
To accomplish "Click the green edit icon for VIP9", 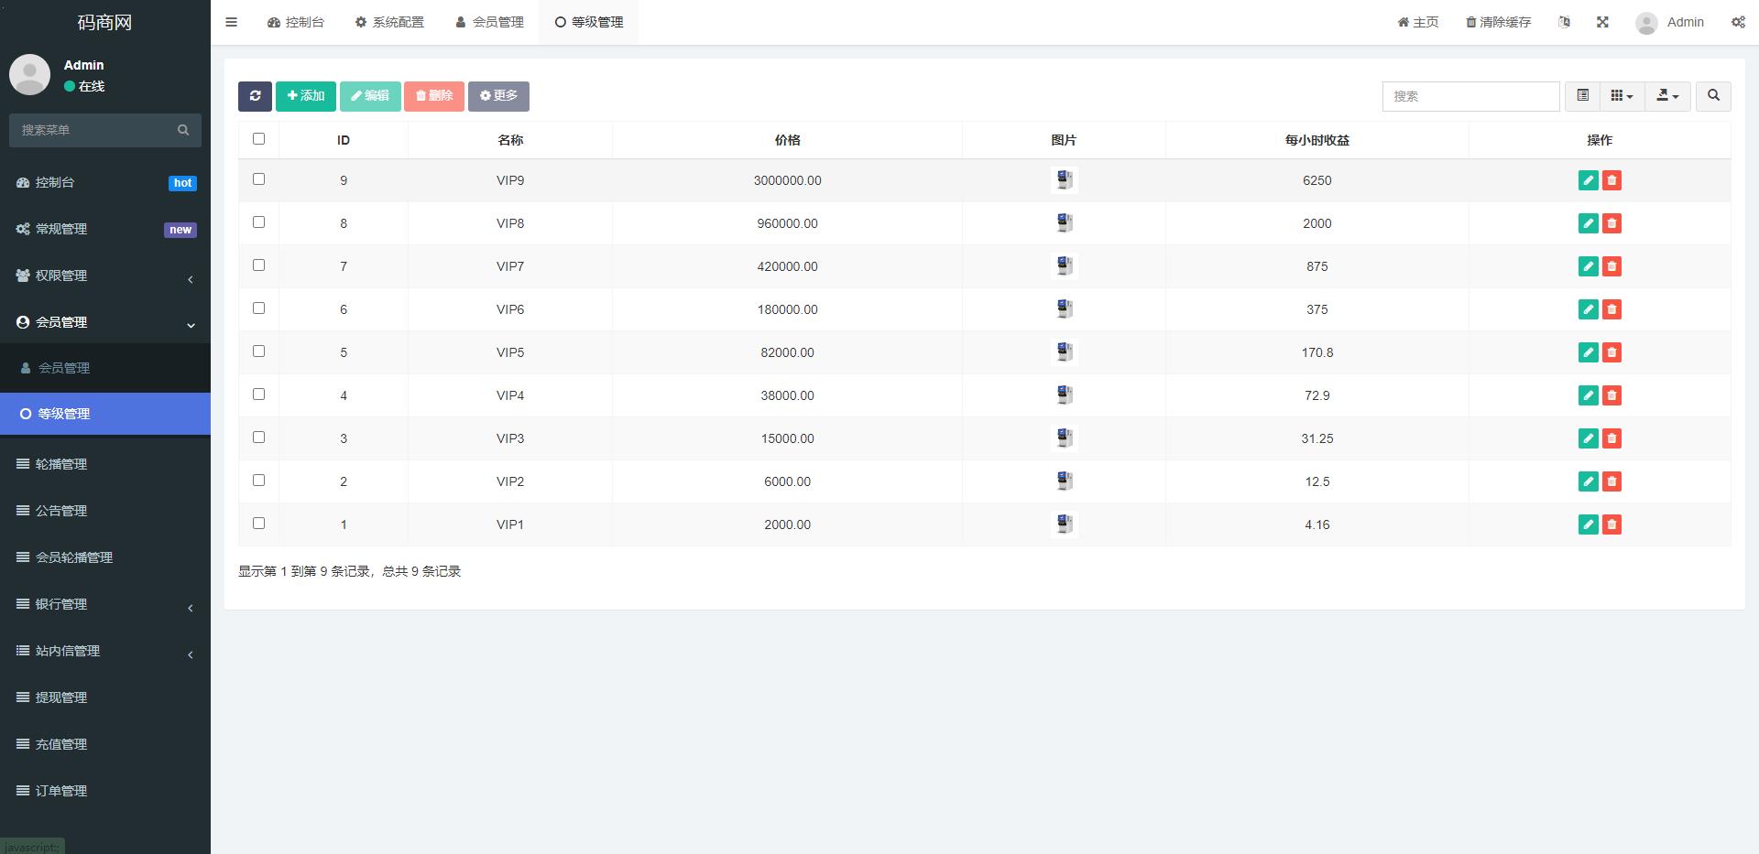I will (1588, 180).
